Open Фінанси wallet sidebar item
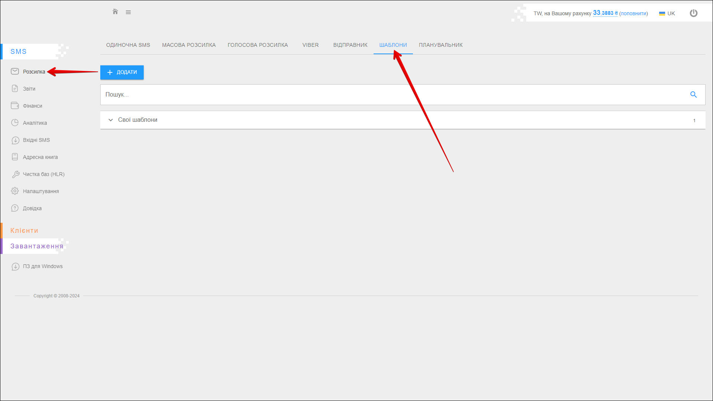The height and width of the screenshot is (401, 713). pos(32,106)
